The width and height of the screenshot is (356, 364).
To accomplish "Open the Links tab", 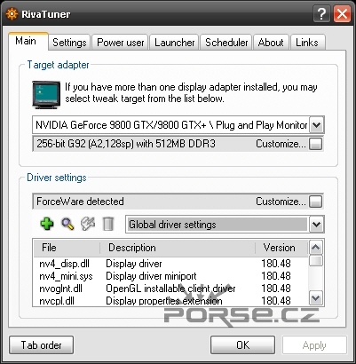I will pos(307,43).
